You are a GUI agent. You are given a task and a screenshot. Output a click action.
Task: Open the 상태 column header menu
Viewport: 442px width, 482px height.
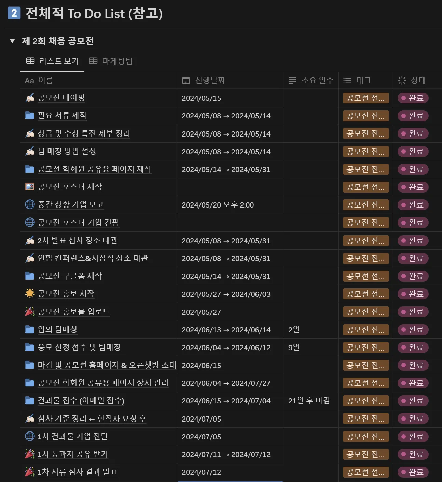[418, 81]
